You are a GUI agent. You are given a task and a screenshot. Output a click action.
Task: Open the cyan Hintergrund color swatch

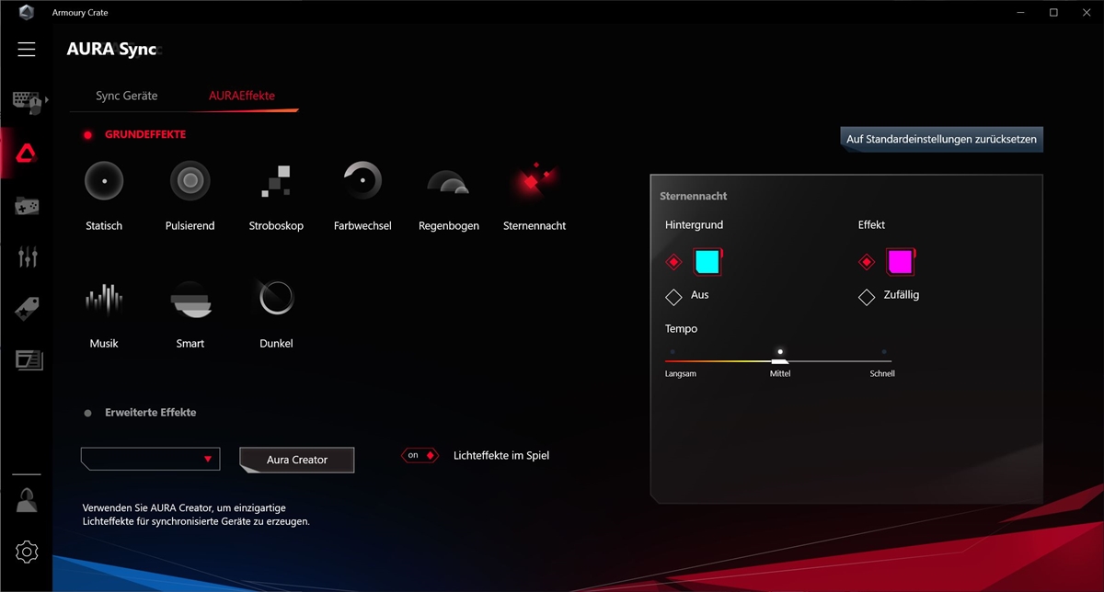tap(707, 263)
